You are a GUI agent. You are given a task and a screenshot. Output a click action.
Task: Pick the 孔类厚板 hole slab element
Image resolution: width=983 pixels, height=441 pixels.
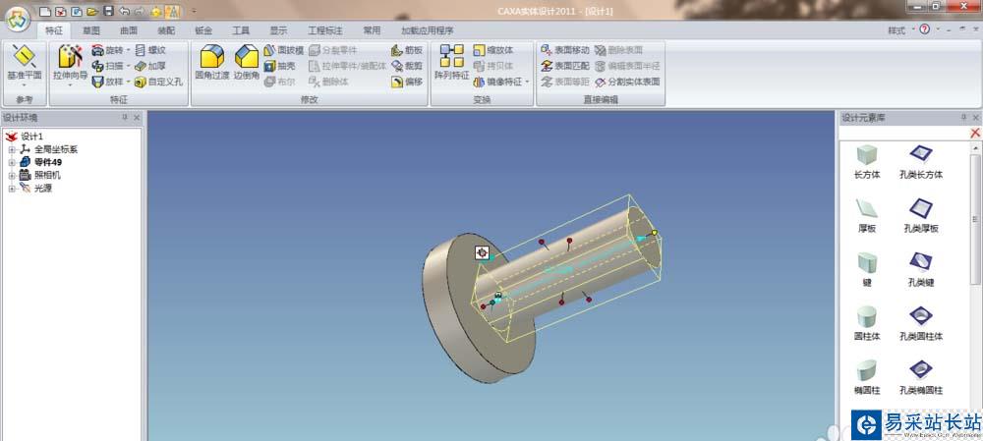pyautogui.click(x=921, y=216)
